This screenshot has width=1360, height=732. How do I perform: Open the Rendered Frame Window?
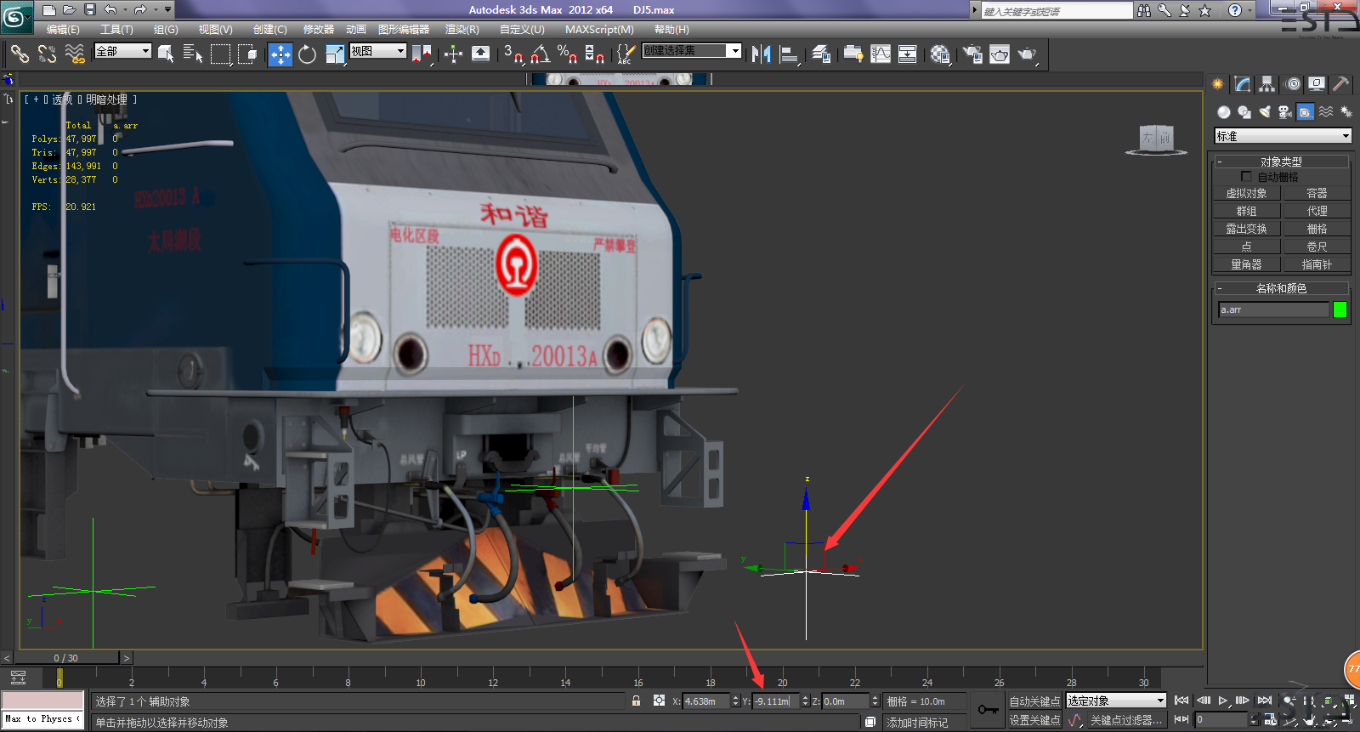[x=1000, y=54]
